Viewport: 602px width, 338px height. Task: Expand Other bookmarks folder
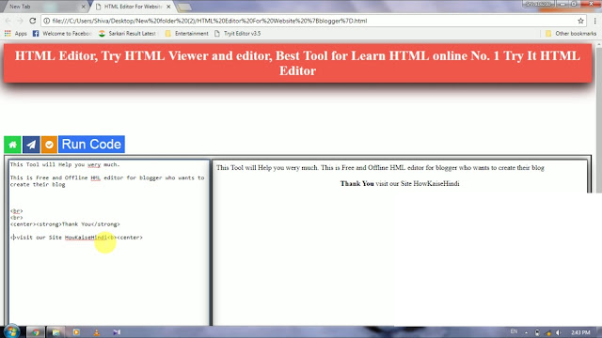pyautogui.click(x=571, y=34)
